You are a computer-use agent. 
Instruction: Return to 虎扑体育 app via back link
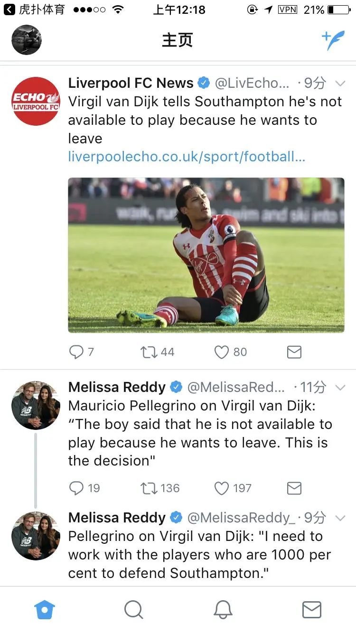pos(33,9)
